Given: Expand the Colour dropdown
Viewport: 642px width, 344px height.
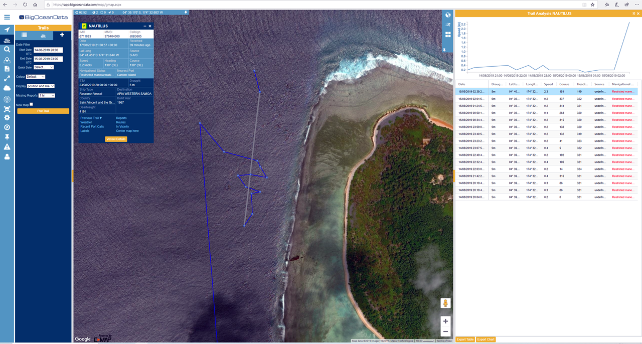Looking at the screenshot, I should coord(35,77).
